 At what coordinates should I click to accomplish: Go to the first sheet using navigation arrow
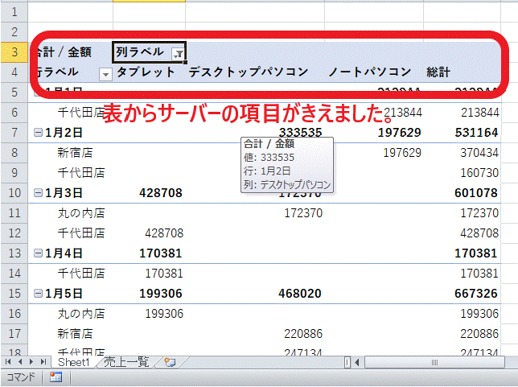coord(8,363)
